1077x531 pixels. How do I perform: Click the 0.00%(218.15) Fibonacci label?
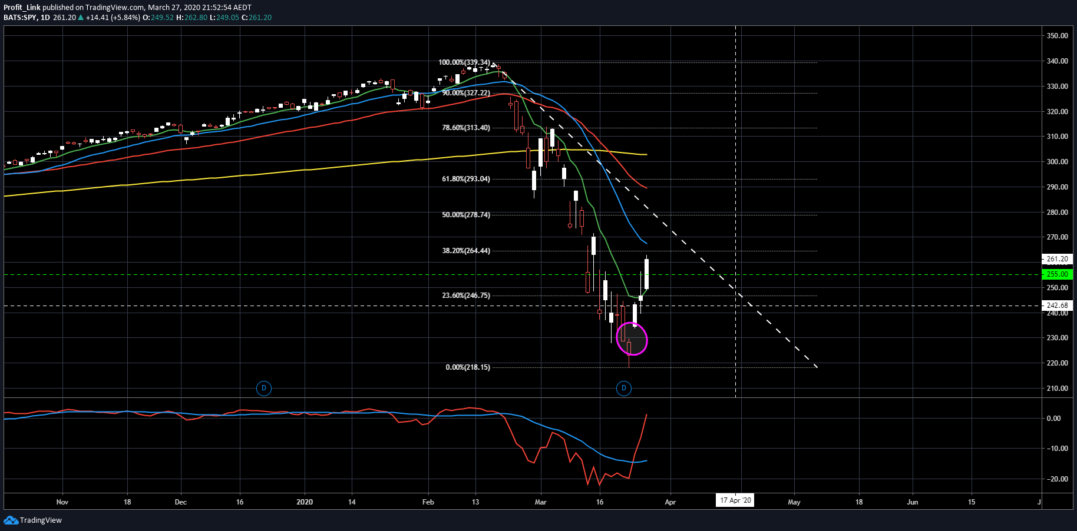pos(468,367)
